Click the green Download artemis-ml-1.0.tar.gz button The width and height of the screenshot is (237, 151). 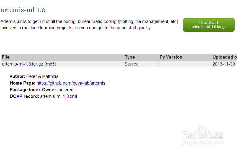click(x=209, y=25)
